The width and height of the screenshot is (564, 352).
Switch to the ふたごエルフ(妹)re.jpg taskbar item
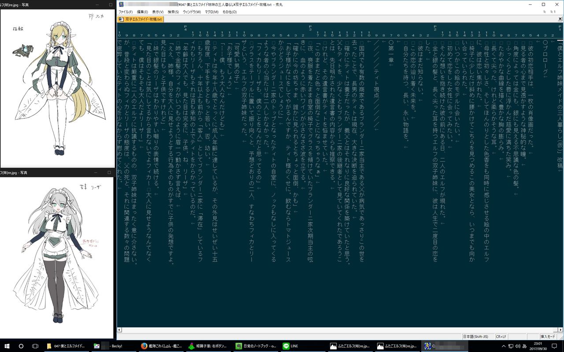[x=397, y=346]
